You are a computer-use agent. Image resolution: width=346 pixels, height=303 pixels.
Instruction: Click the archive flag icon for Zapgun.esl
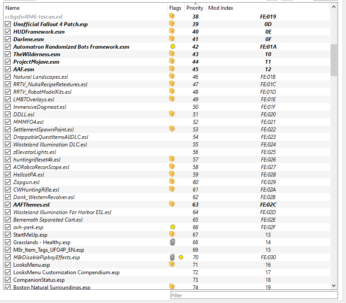tap(172, 181)
